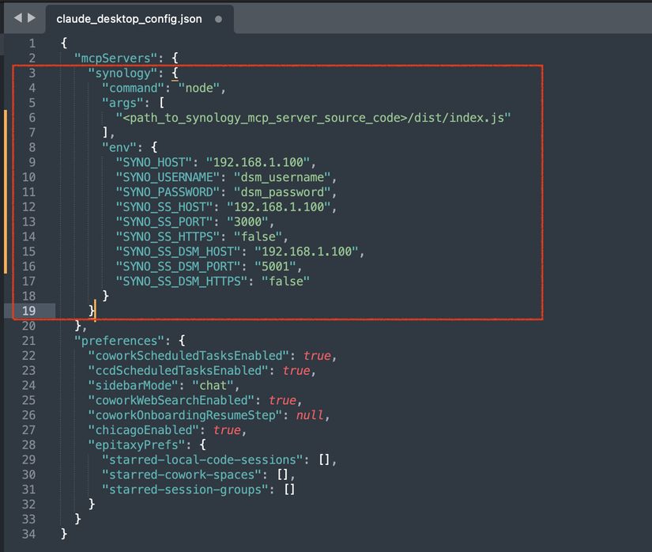The height and width of the screenshot is (552, 652).
Task: Select the "SYNO_PASSWORD" key
Action: [168, 192]
